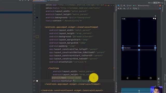This screenshot has height=93, width=166.
Task: Open the align elements icon
Action: [x=136, y=9]
